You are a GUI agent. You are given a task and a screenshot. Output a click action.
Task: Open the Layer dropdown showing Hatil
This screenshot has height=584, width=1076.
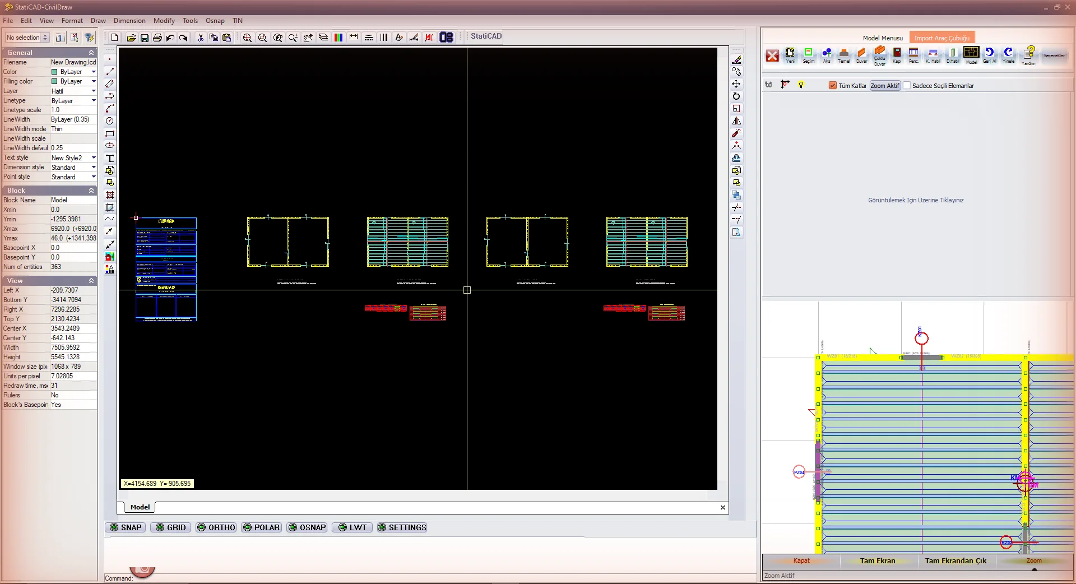coord(94,91)
